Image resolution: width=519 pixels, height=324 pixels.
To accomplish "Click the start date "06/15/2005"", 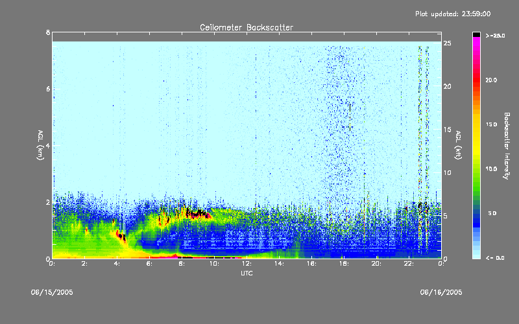I will click(x=52, y=292).
